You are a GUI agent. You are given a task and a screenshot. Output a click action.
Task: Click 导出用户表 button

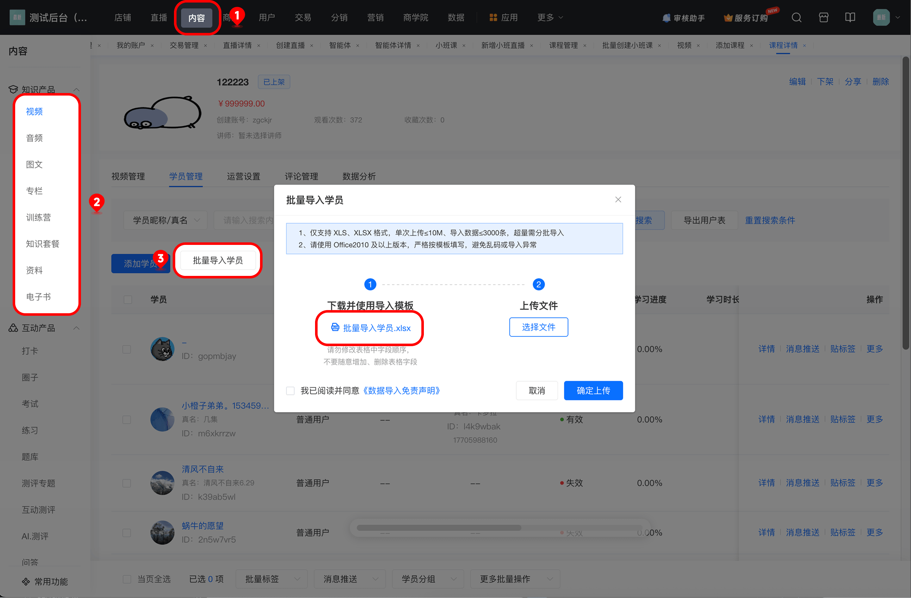click(x=704, y=221)
